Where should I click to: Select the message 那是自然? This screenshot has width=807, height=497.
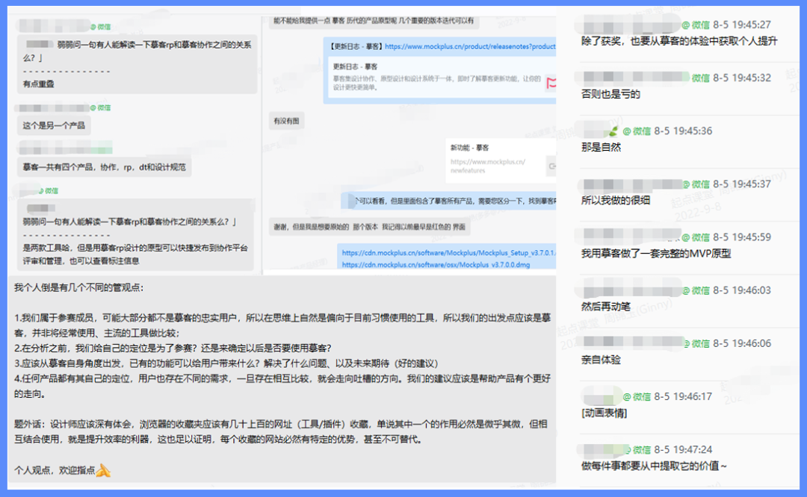[x=601, y=147]
